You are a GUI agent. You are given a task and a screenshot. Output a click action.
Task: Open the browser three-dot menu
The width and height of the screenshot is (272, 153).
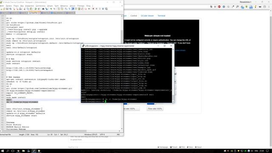(269, 7)
